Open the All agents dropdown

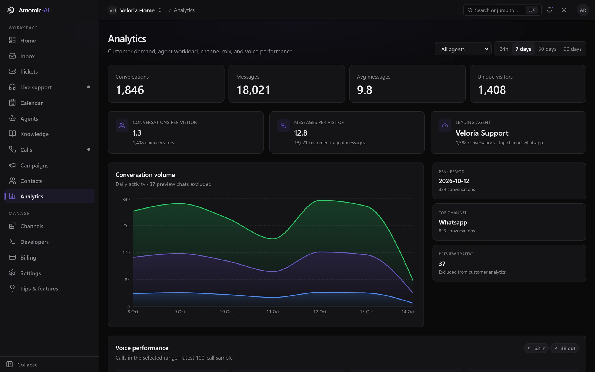coord(463,49)
